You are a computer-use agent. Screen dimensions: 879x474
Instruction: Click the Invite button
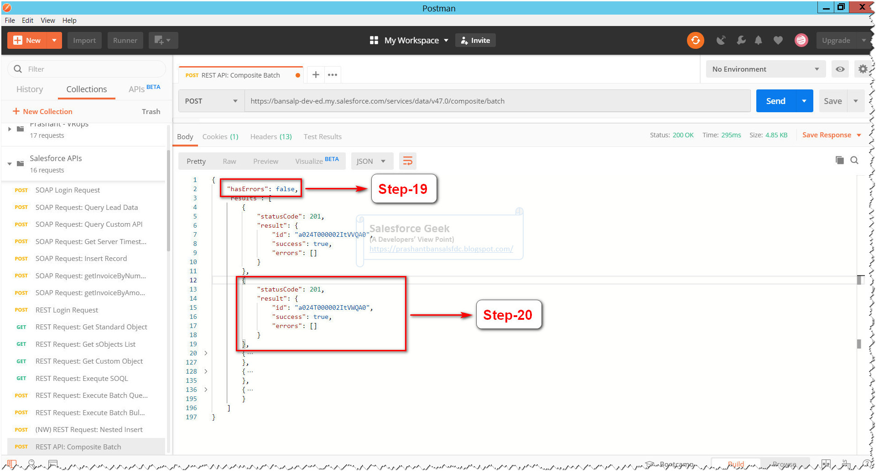(x=475, y=40)
